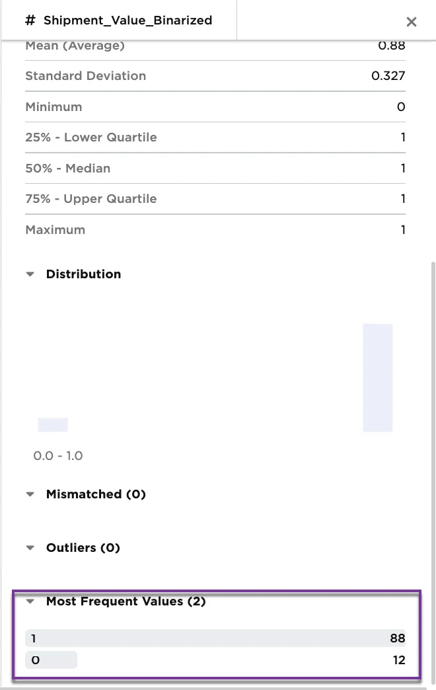Select the short histogram bar near 0.0
Image resolution: width=436 pixels, height=690 pixels.
52,424
